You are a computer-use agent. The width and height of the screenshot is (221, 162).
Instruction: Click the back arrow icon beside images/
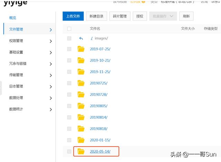(81, 38)
